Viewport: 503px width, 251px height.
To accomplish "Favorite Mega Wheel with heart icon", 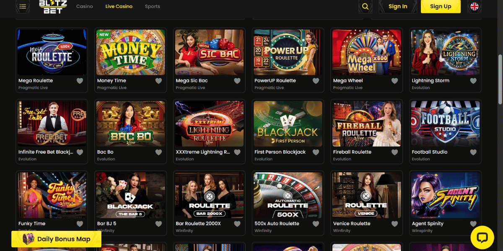I will click(394, 81).
